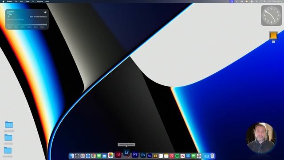Image resolution: width=284 pixels, height=160 pixels.
Task: Open the Finder menu
Action: pos(9,1)
